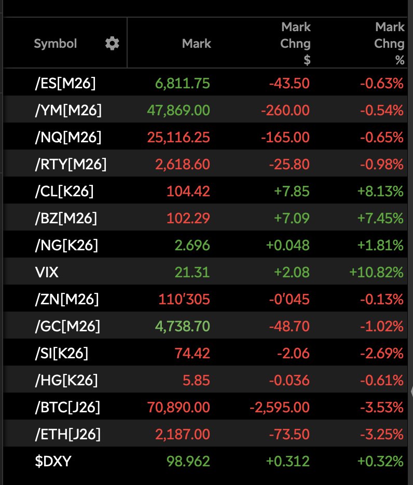The image size is (413, 485).
Task: Click the /NQ[M26] symbol
Action: (68, 137)
